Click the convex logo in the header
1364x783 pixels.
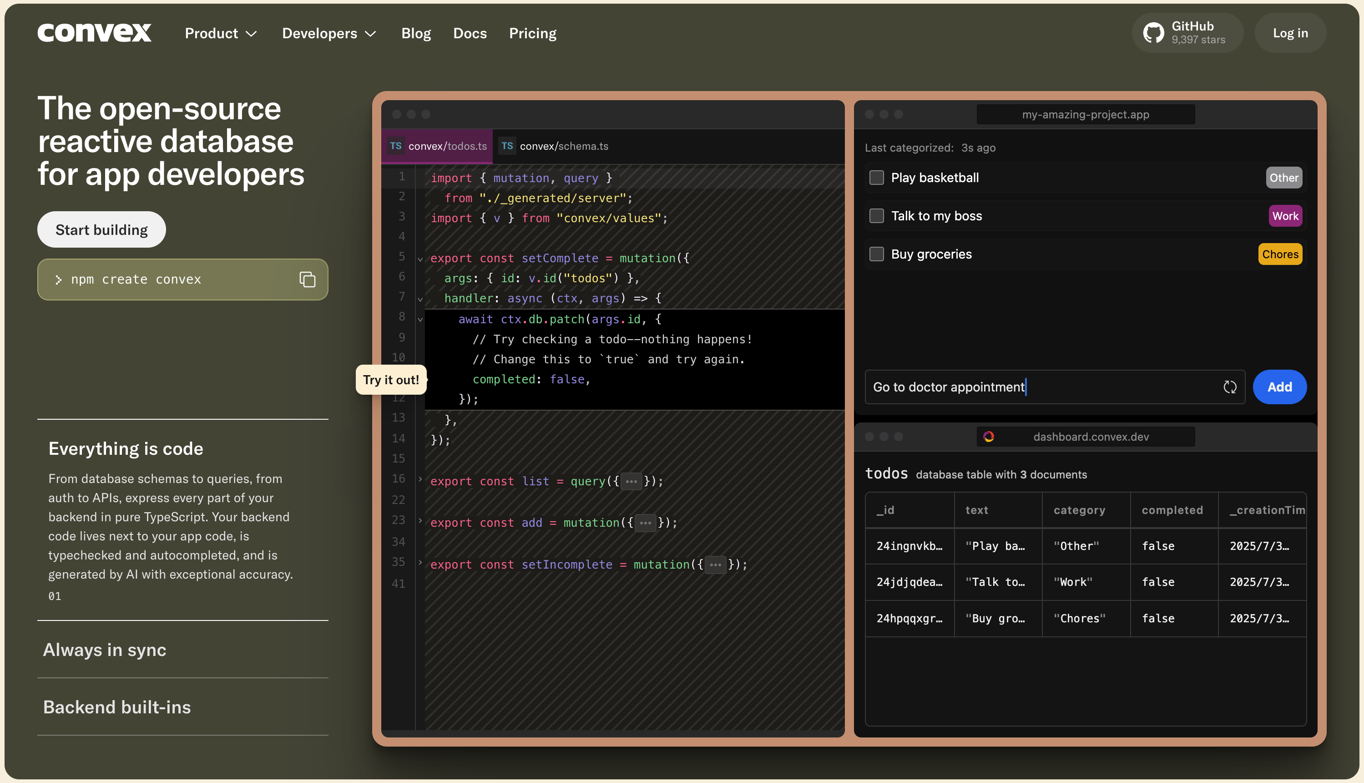pyautogui.click(x=95, y=33)
